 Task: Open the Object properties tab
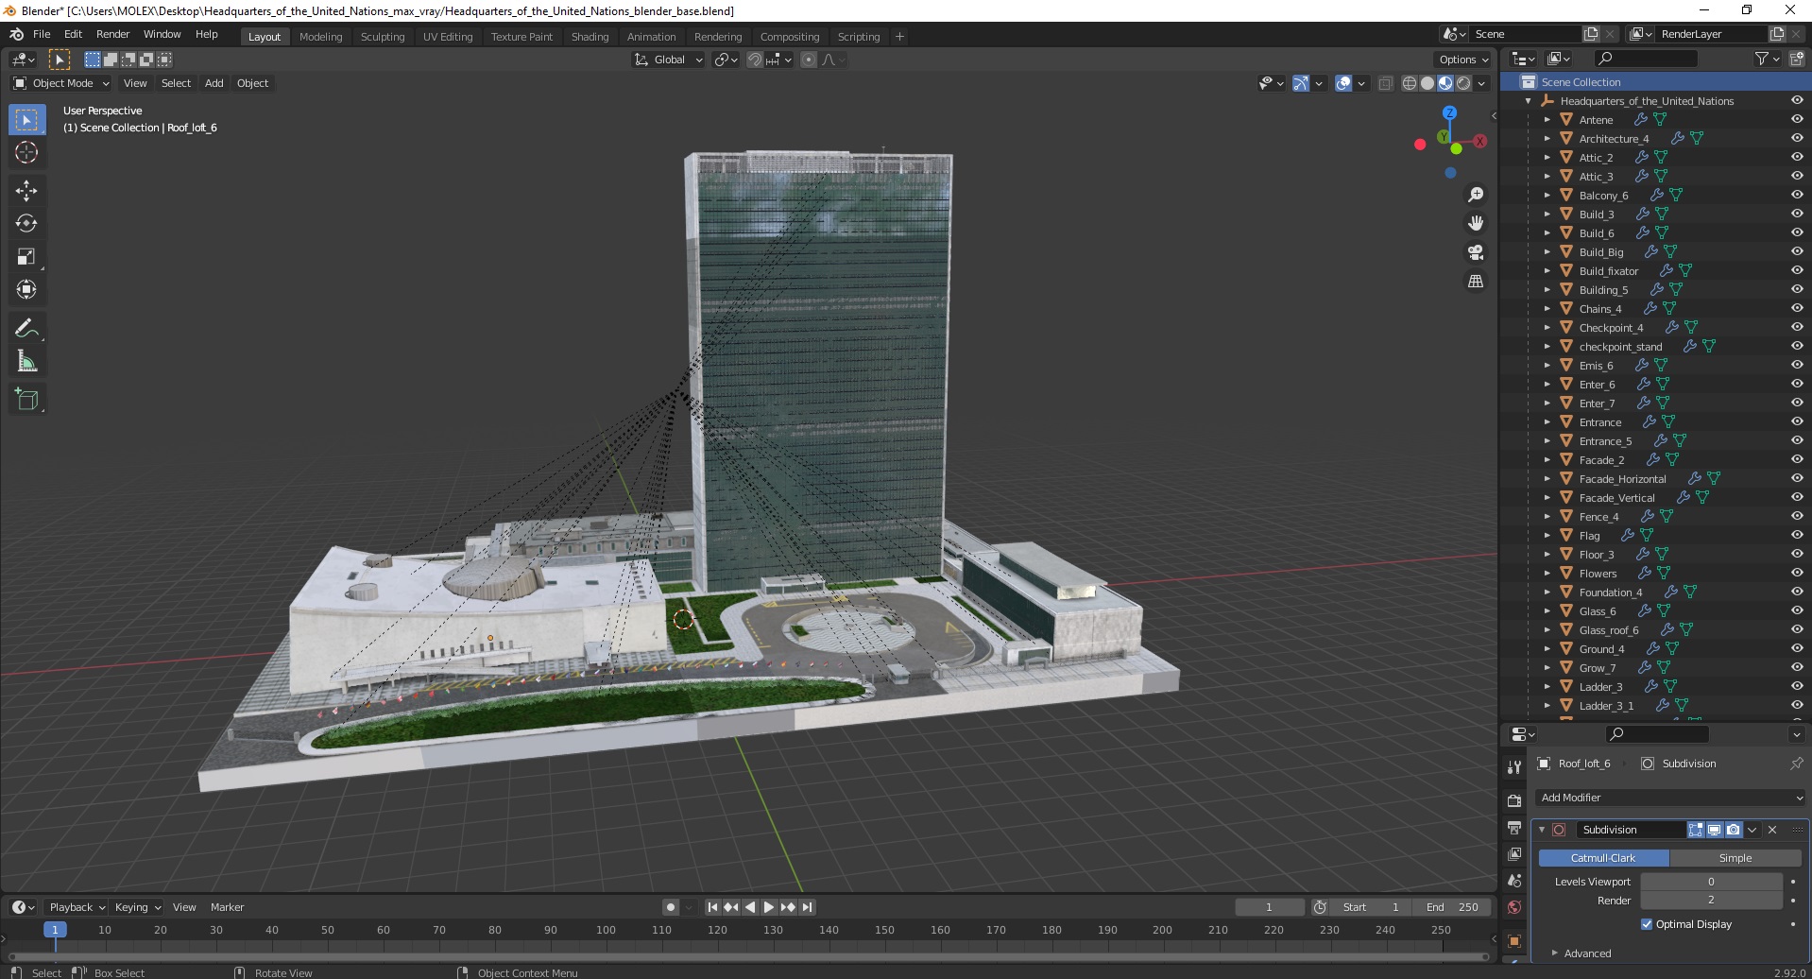point(1514,941)
